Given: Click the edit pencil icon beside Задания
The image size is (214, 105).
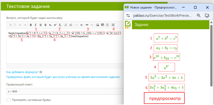Looking at the screenshot, I should 128,24.
